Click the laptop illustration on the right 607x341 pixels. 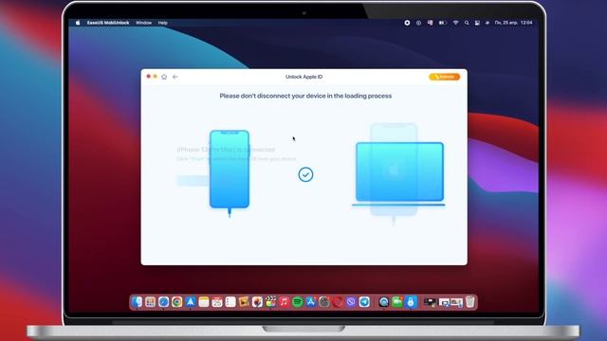tap(399, 174)
